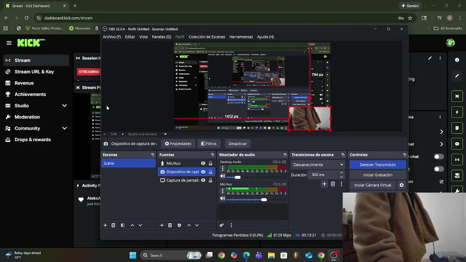Increase transition Duración with up arrow
The height and width of the screenshot is (262, 466).
(x=341, y=173)
